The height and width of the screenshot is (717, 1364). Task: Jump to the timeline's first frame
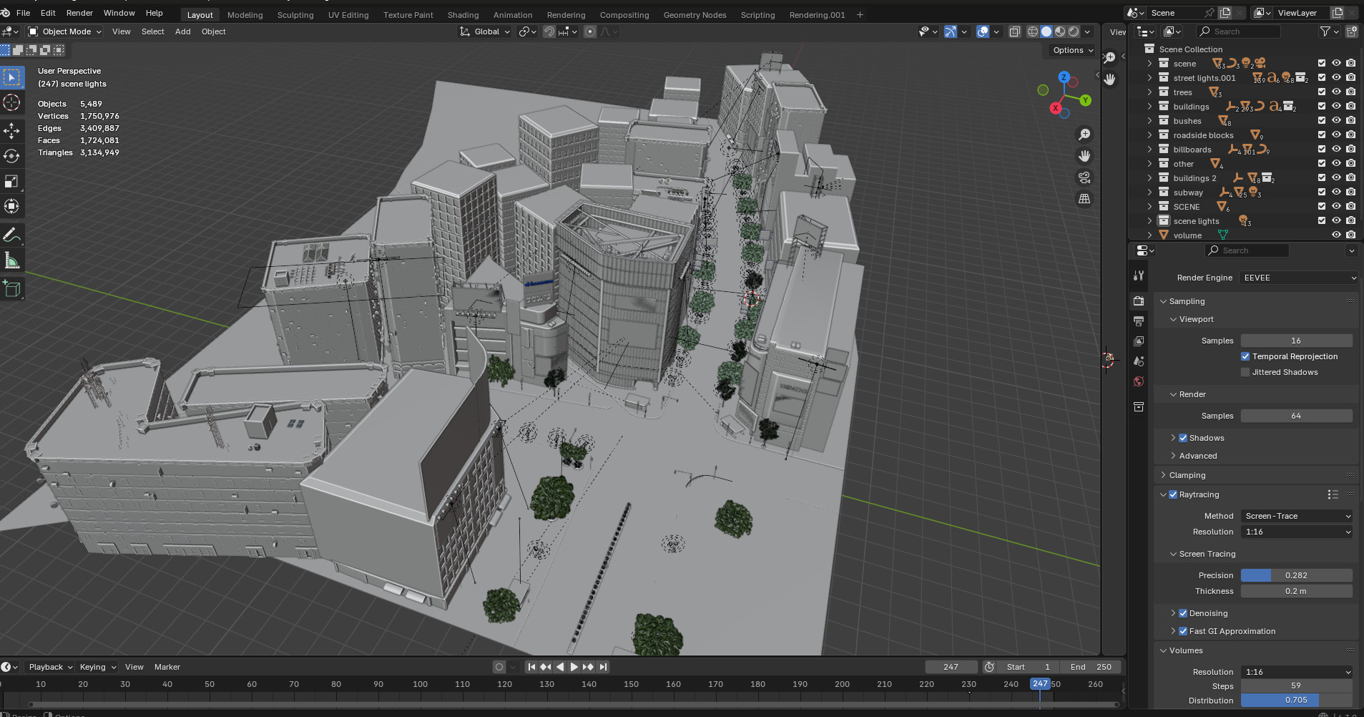531,667
